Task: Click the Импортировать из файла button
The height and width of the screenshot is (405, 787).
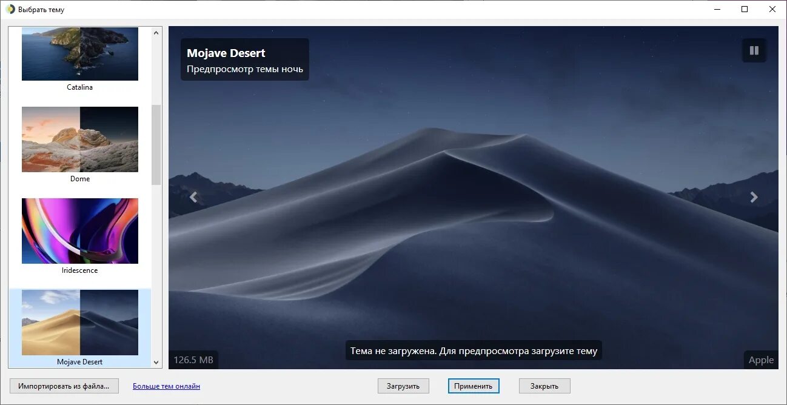Action: [x=64, y=386]
